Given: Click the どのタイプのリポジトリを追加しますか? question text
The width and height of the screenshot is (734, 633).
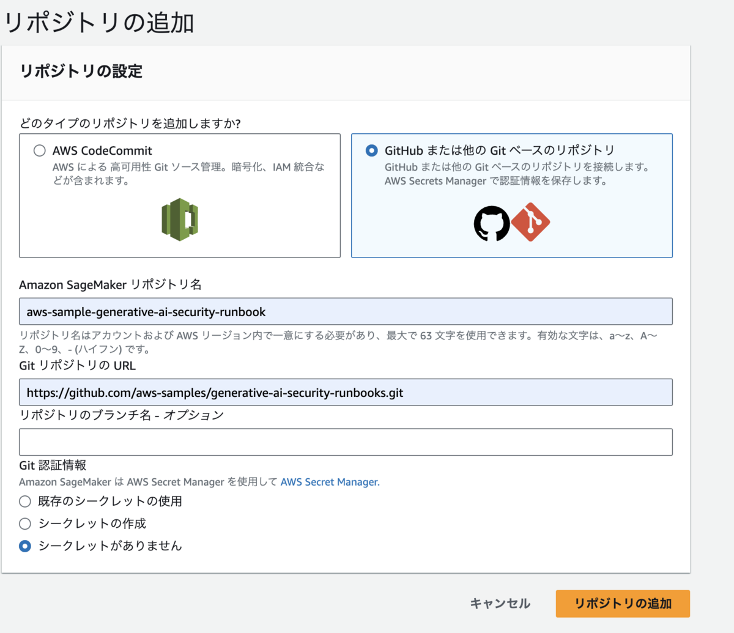Looking at the screenshot, I should pos(130,124).
